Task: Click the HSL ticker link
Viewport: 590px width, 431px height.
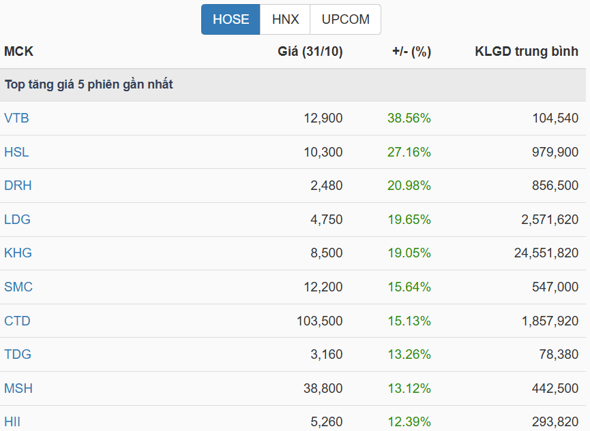Action: pyautogui.click(x=16, y=152)
